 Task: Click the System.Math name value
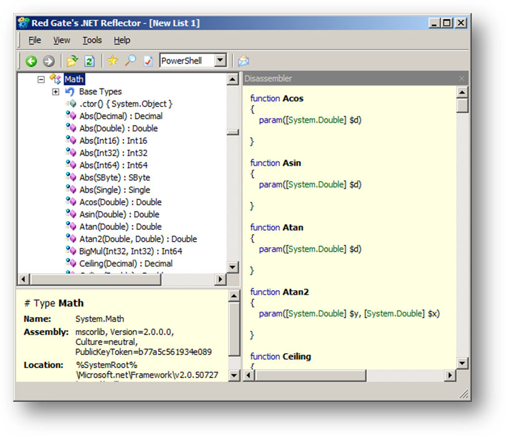(100, 319)
